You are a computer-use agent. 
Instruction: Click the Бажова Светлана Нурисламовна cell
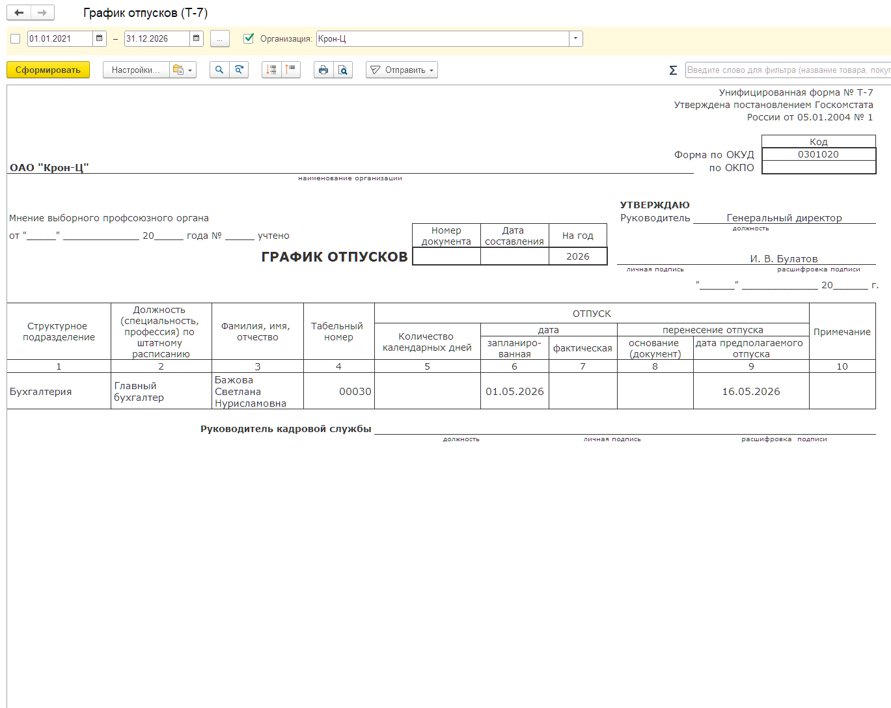[258, 391]
